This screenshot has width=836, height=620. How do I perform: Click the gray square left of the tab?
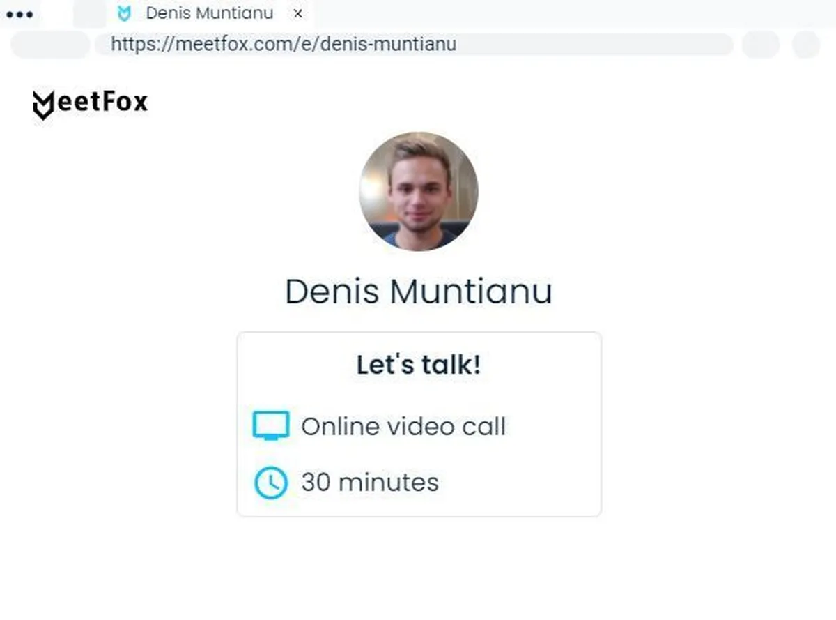[x=89, y=14]
